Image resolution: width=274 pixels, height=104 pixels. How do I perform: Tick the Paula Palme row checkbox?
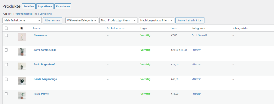pyautogui.click(x=6, y=94)
